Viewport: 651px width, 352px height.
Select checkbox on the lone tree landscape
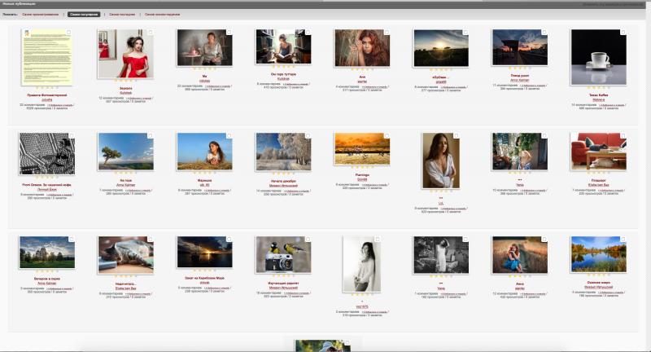pos(151,135)
